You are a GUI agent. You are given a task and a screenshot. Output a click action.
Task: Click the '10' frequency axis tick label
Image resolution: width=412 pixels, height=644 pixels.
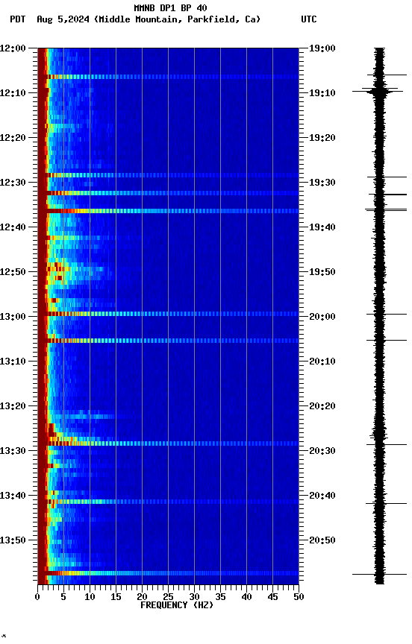[x=90, y=597]
